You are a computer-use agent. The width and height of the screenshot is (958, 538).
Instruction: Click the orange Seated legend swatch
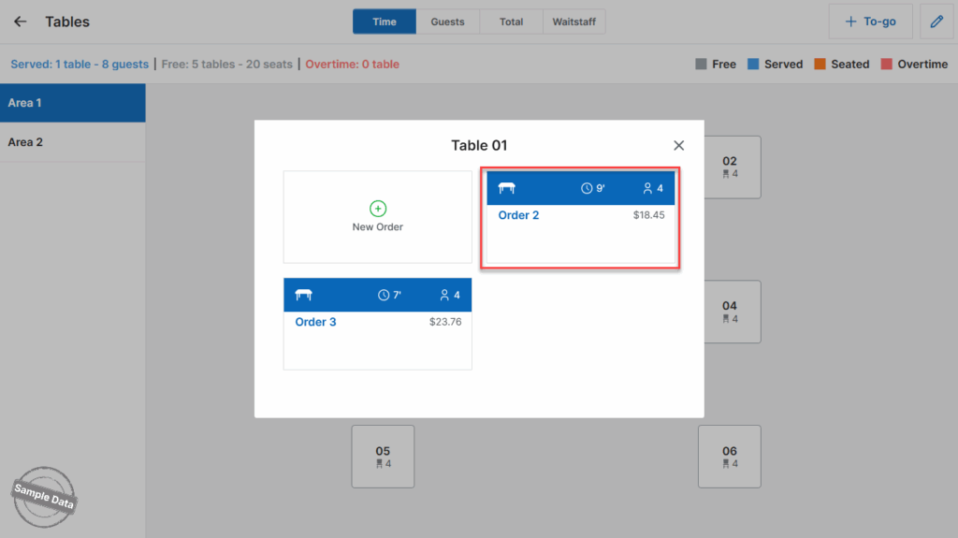tap(818, 65)
